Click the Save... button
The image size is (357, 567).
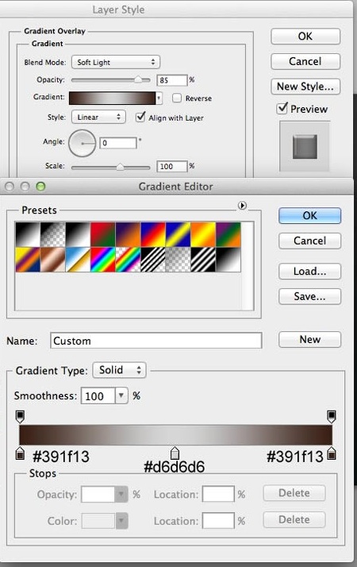coord(309,296)
